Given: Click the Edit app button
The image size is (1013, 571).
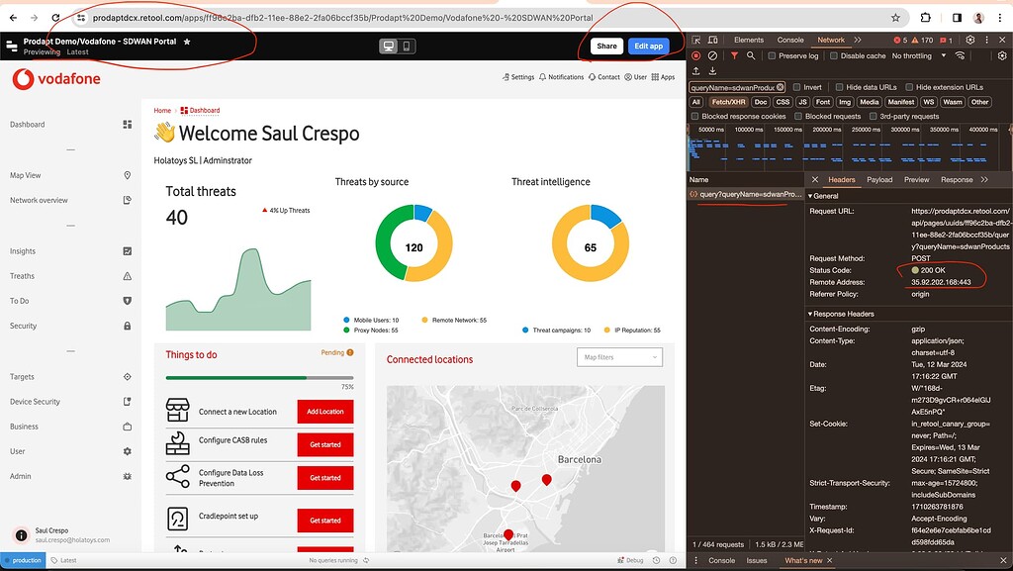Looking at the screenshot, I should click(x=649, y=46).
